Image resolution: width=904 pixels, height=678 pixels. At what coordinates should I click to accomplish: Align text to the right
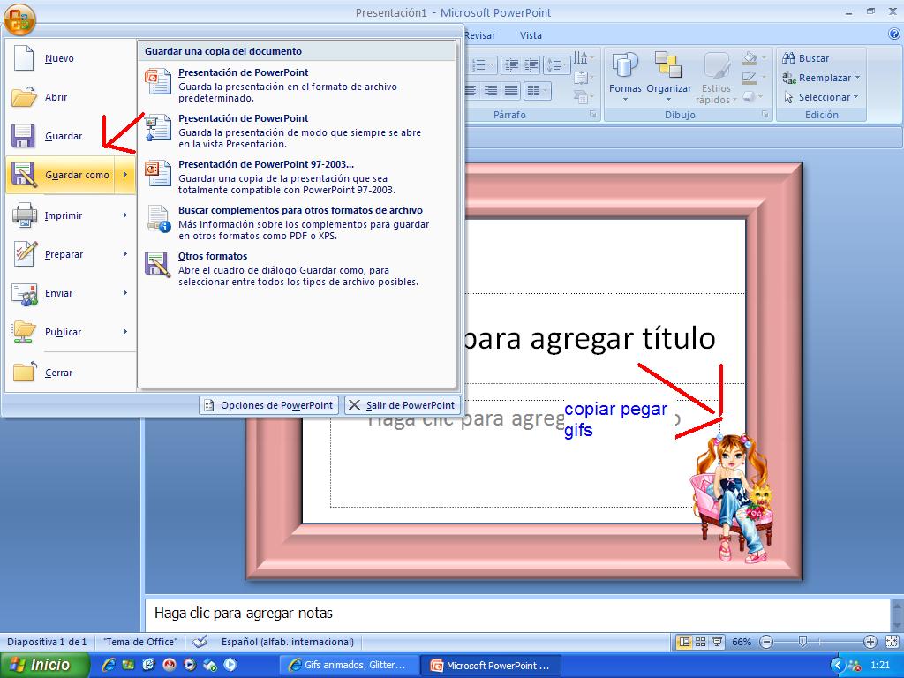491,91
